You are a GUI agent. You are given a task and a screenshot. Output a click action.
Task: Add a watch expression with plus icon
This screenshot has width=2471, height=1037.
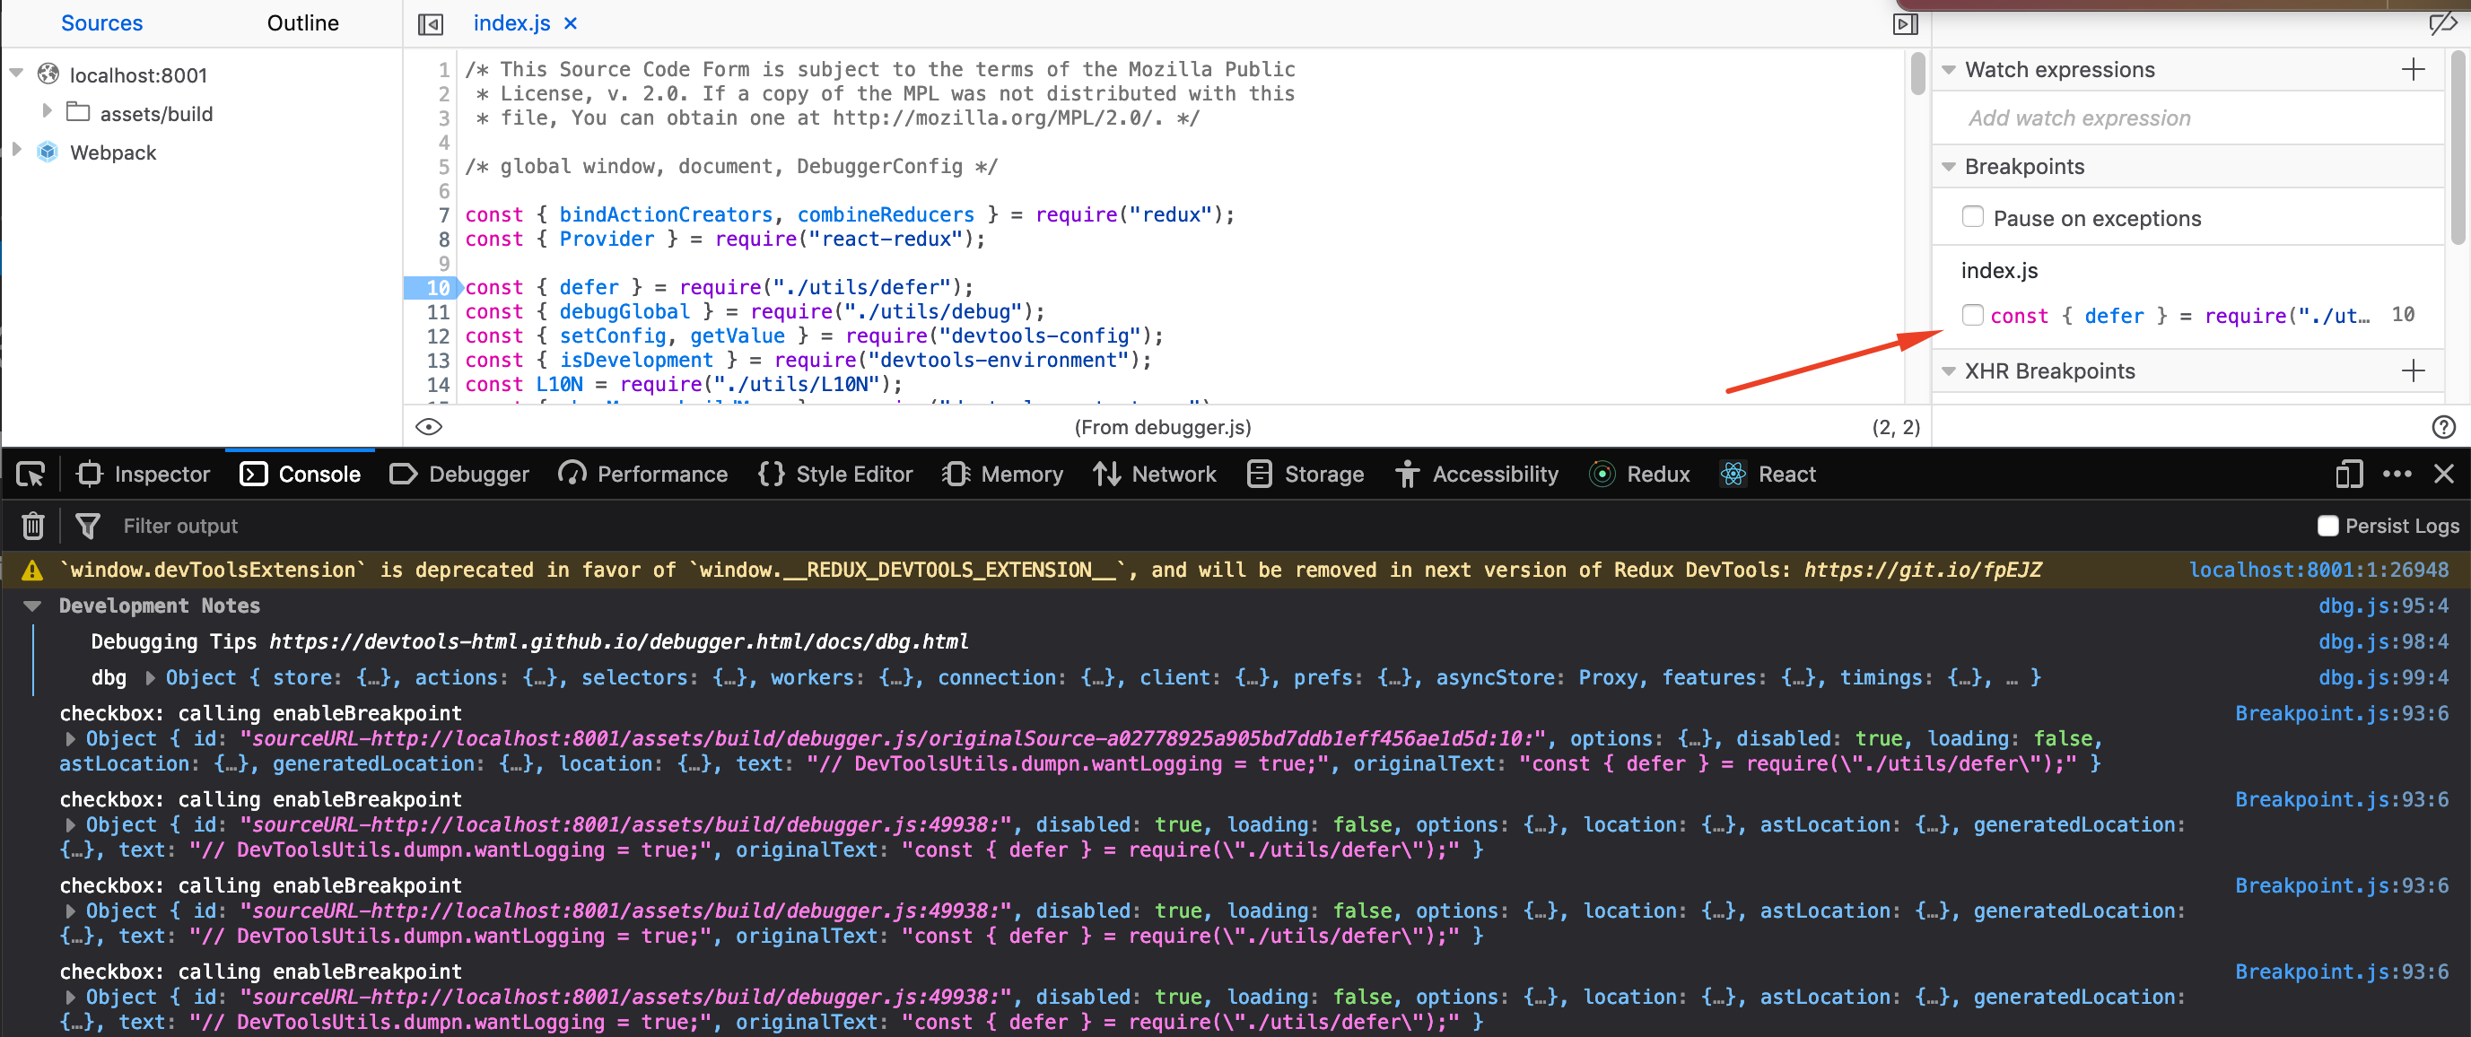coord(2413,69)
